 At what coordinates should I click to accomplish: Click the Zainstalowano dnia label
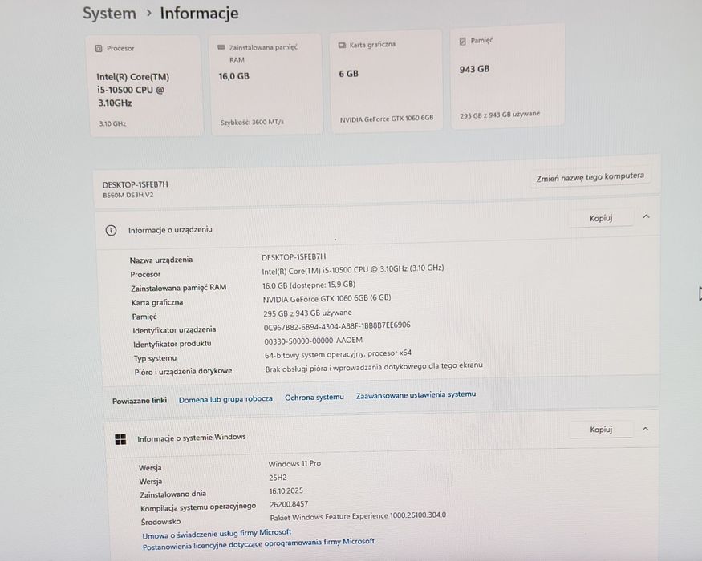tap(172, 494)
